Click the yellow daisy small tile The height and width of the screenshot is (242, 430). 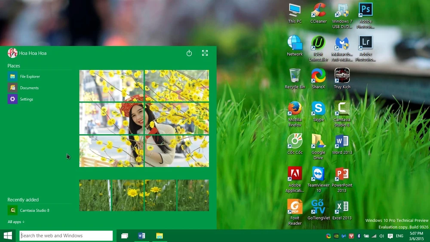(128, 195)
